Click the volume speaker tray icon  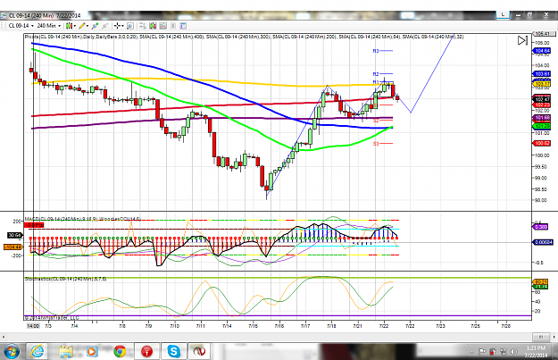pyautogui.click(x=514, y=352)
